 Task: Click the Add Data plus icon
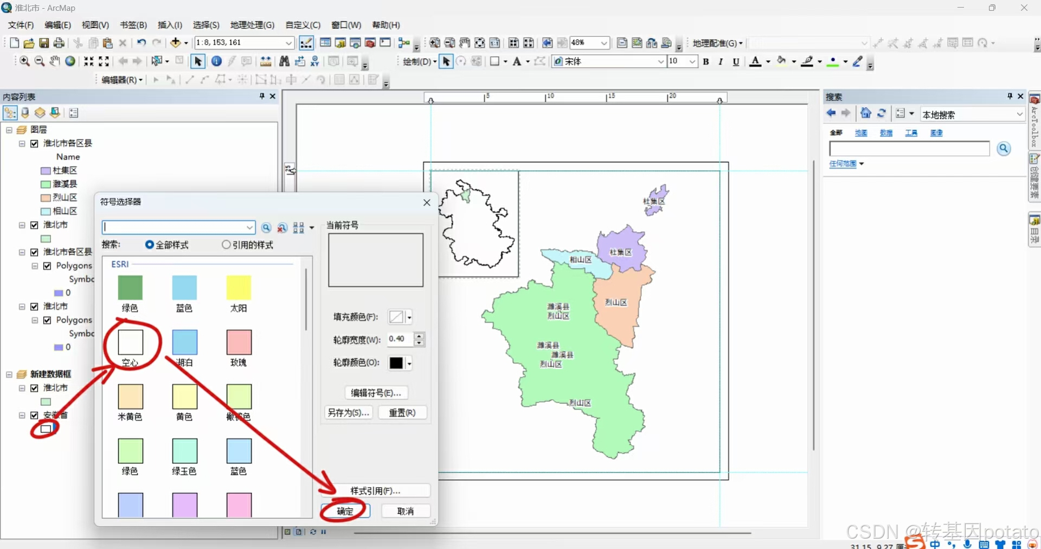pos(176,42)
